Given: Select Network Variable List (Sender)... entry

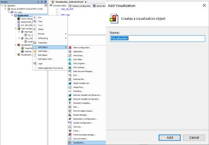Looking at the screenshot, I should pyautogui.click(x=87, y=99).
